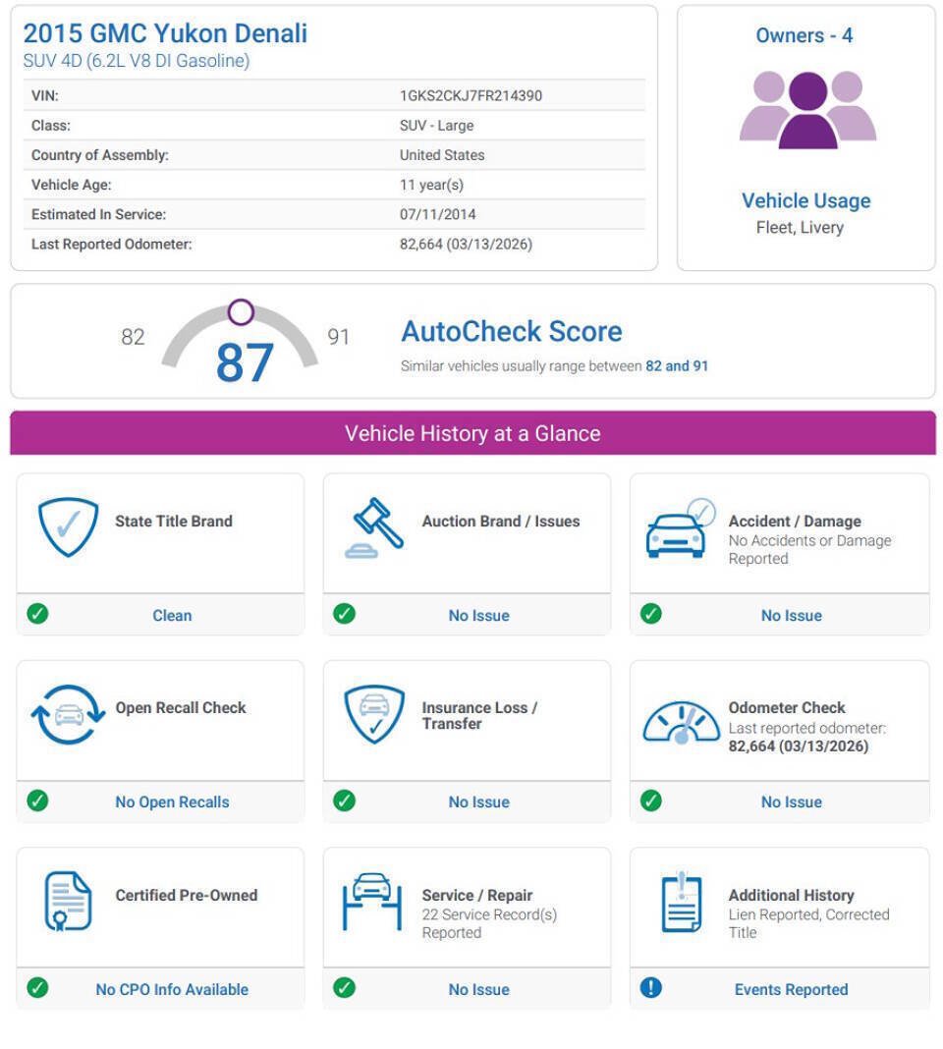Open No Issue link under Auction Brand
This screenshot has width=943, height=1049.
coord(478,616)
